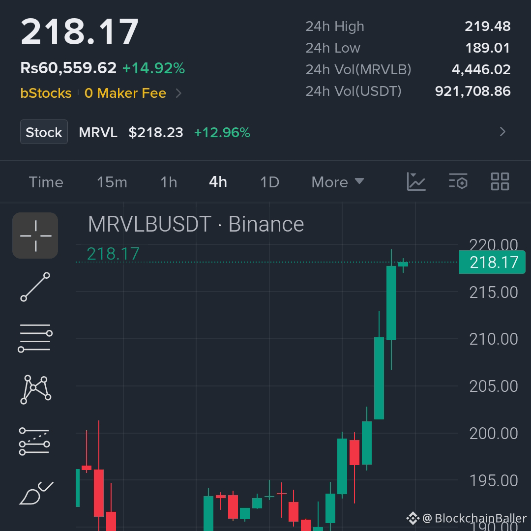This screenshot has height=531, width=531.
Task: Tap the 24h Vol(MRVLB) value 4,446.02
Action: 481,69
